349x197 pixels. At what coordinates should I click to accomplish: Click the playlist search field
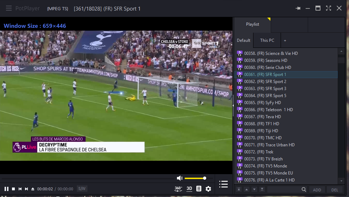coord(284,190)
